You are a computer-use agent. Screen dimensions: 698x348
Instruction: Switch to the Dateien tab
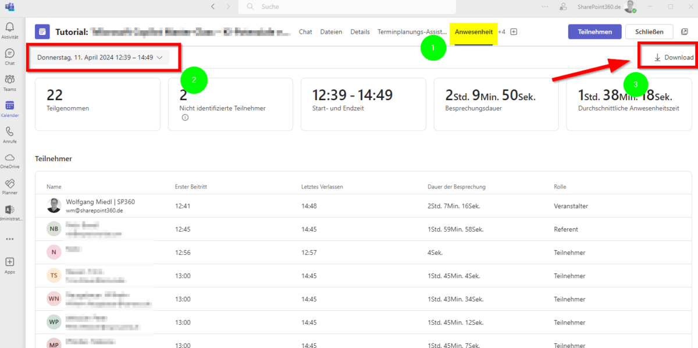pyautogui.click(x=331, y=32)
